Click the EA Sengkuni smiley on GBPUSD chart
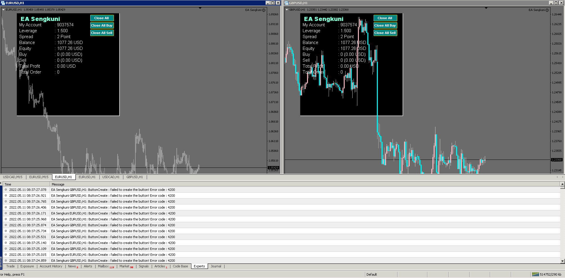 point(547,10)
